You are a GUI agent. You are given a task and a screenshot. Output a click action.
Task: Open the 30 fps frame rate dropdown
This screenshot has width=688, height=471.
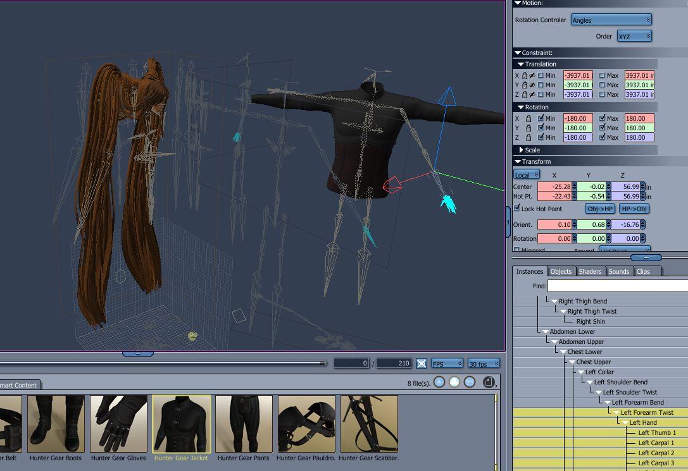(484, 364)
